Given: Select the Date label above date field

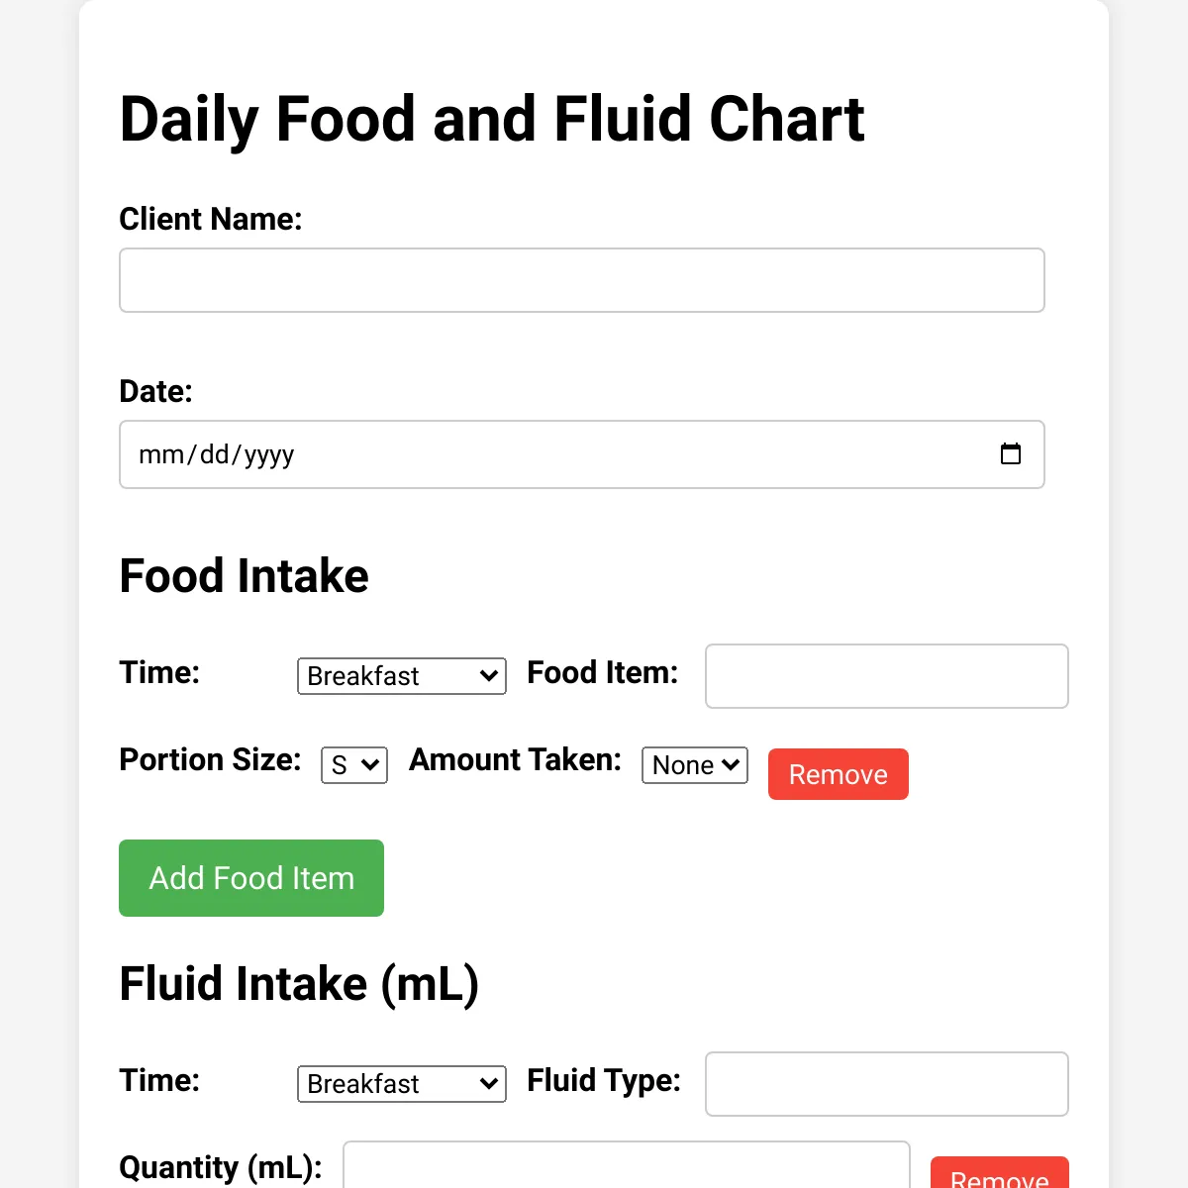Looking at the screenshot, I should 156,391.
